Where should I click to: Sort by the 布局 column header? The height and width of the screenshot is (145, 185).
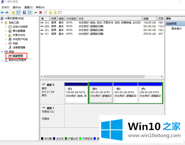point(54,19)
